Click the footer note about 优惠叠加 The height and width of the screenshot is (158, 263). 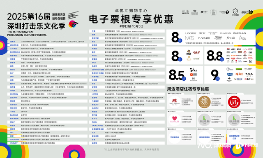click(131, 149)
